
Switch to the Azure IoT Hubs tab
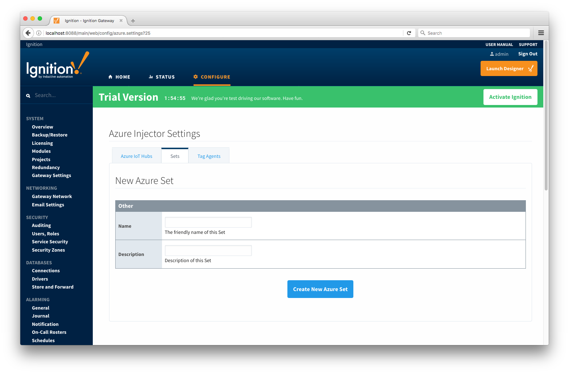[x=137, y=156]
